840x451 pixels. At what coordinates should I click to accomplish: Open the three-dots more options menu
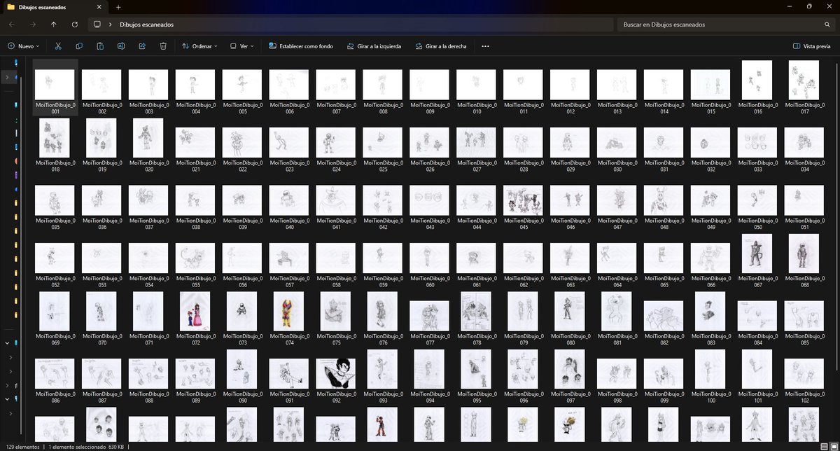point(485,46)
